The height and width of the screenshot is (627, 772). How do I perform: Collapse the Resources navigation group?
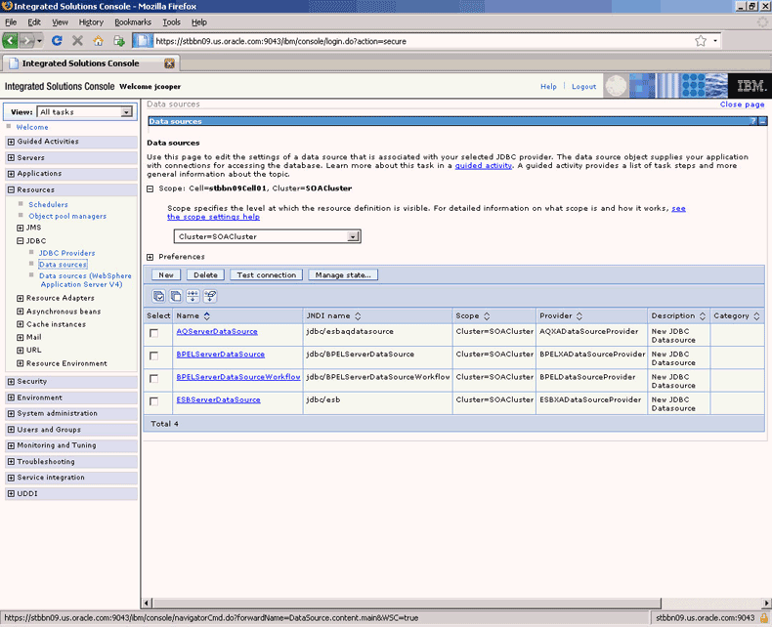pos(11,190)
